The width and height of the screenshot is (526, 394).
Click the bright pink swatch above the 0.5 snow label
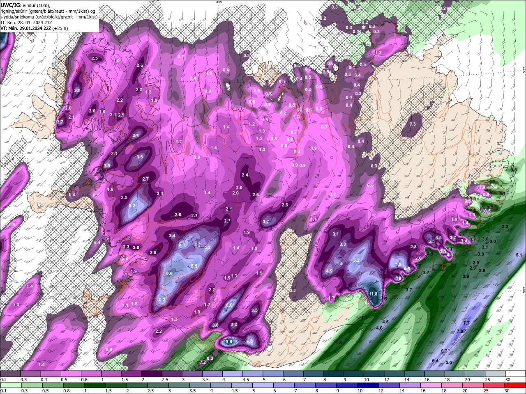(71, 374)
